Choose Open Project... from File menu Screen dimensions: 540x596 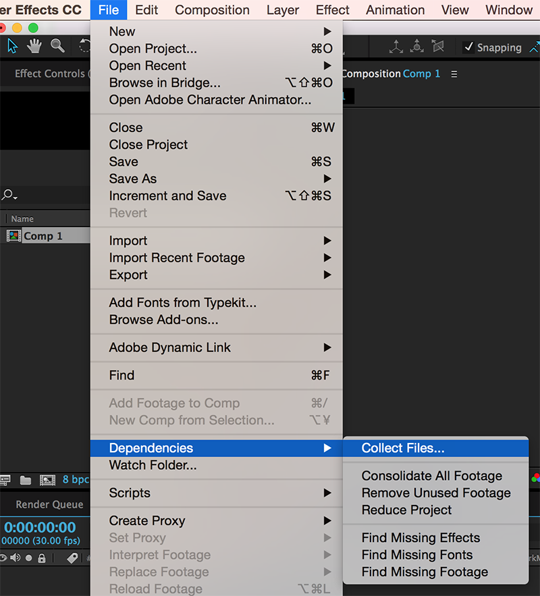click(x=217, y=49)
